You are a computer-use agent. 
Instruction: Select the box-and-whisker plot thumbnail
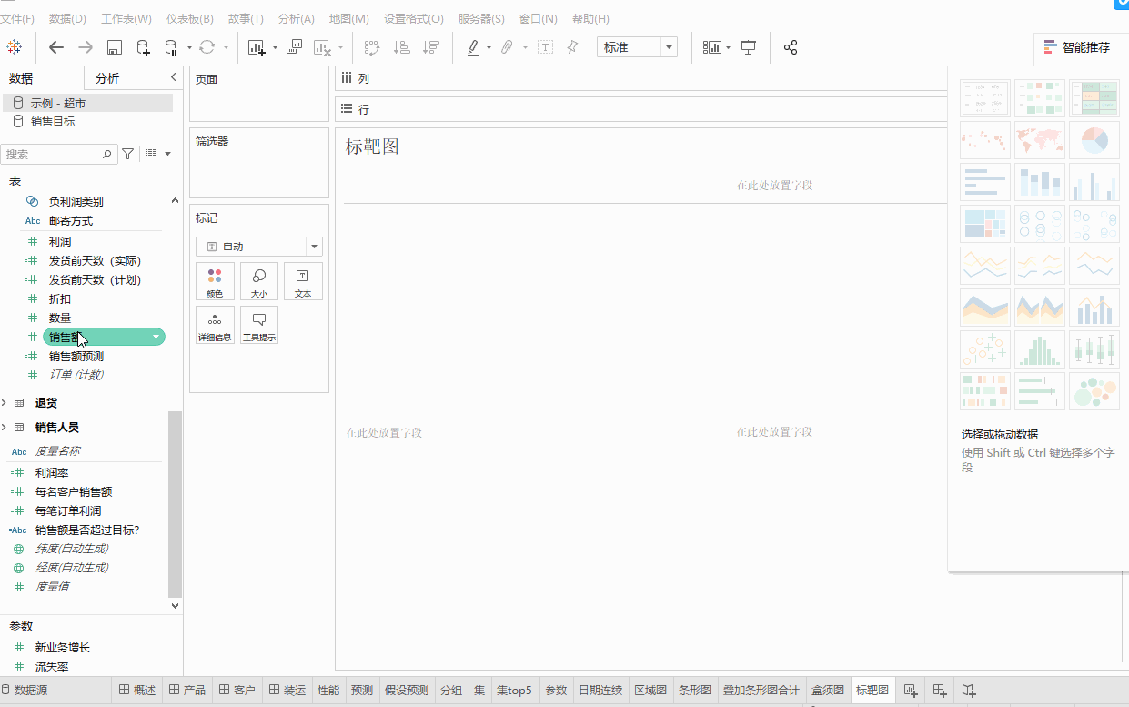pos(1094,349)
